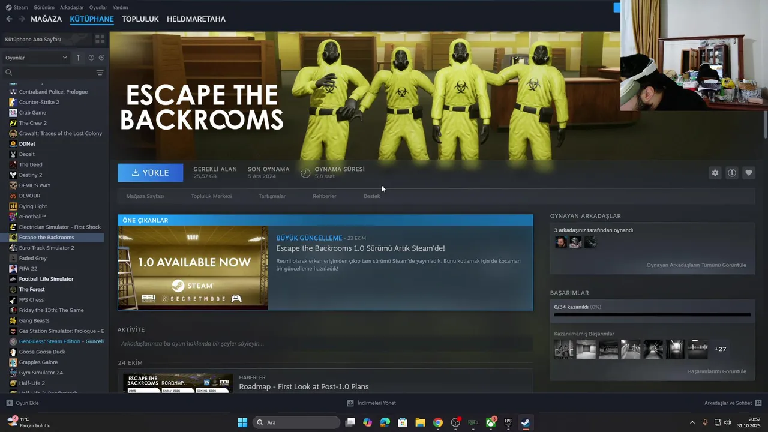This screenshot has width=768, height=432.
Task: Add Escape the Backrooms to favorites
Action: click(x=748, y=173)
